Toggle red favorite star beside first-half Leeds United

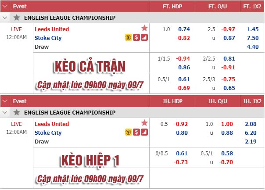point(144,123)
